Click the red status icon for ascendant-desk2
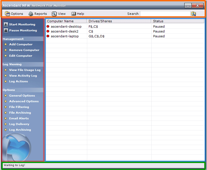Image resolution: width=207 pixels, height=170 pixels. [48, 31]
